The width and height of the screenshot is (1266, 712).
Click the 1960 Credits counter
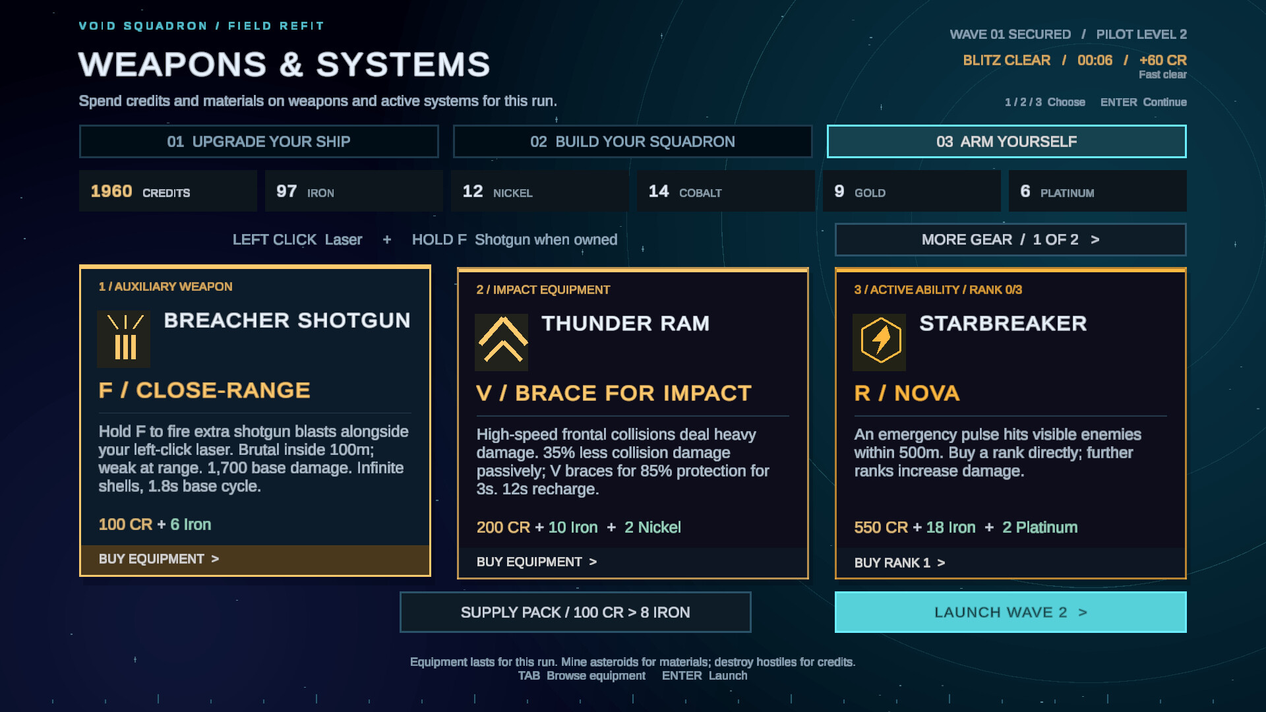168,191
